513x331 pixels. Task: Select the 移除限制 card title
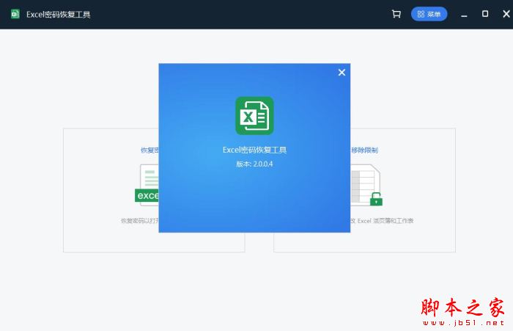(x=364, y=150)
